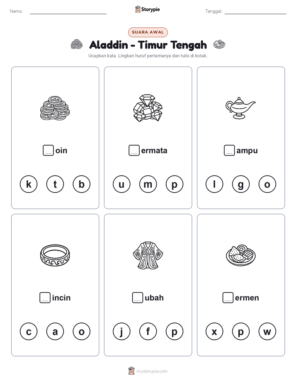Image resolution: width=296 pixels, height=383 pixels.
Task: Click the blank box before 'ampu'
Action: tap(229, 150)
